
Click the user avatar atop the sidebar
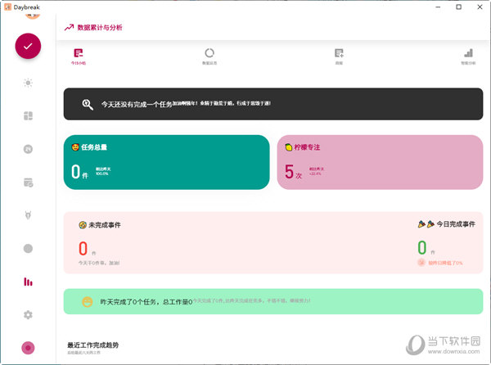(33, 16)
